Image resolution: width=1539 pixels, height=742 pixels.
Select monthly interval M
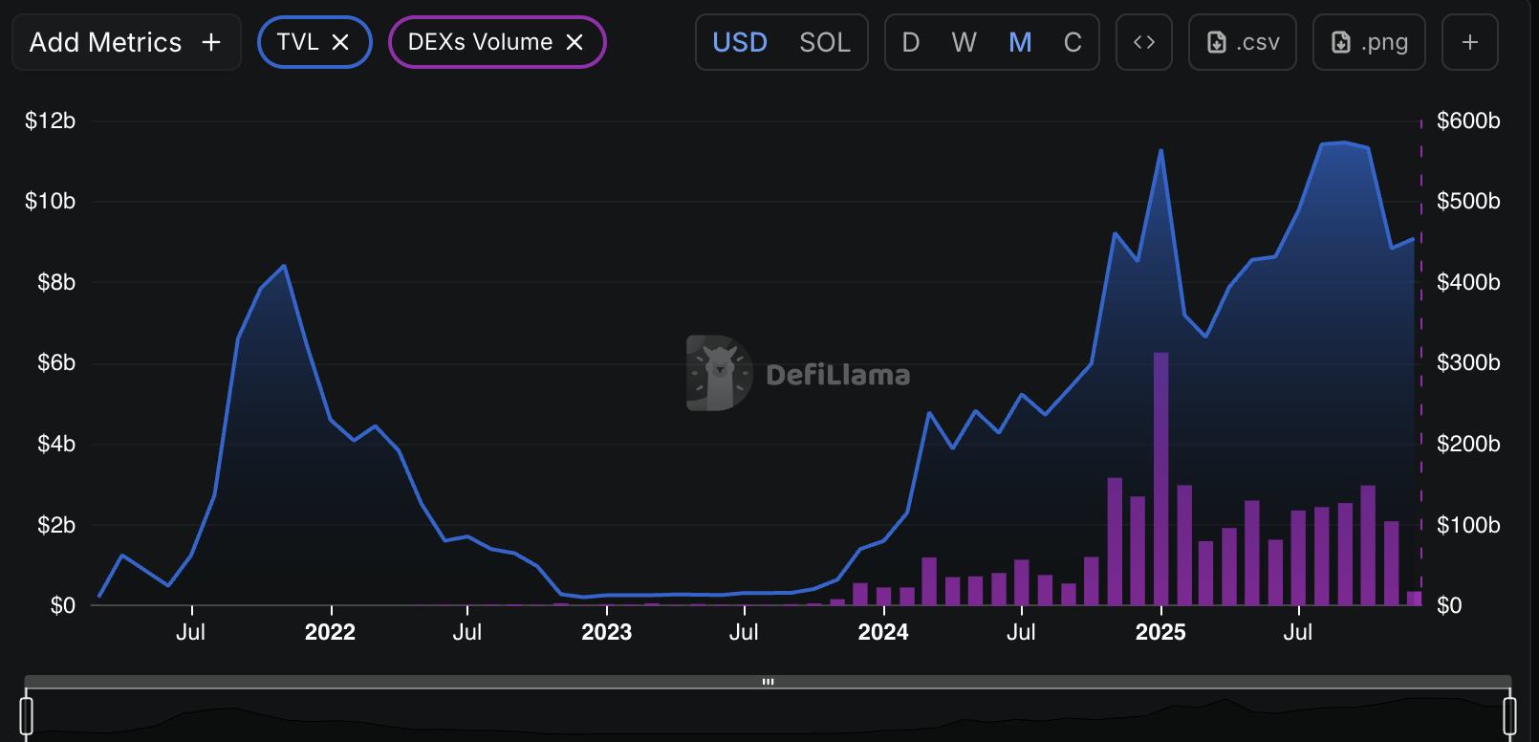tap(1020, 42)
